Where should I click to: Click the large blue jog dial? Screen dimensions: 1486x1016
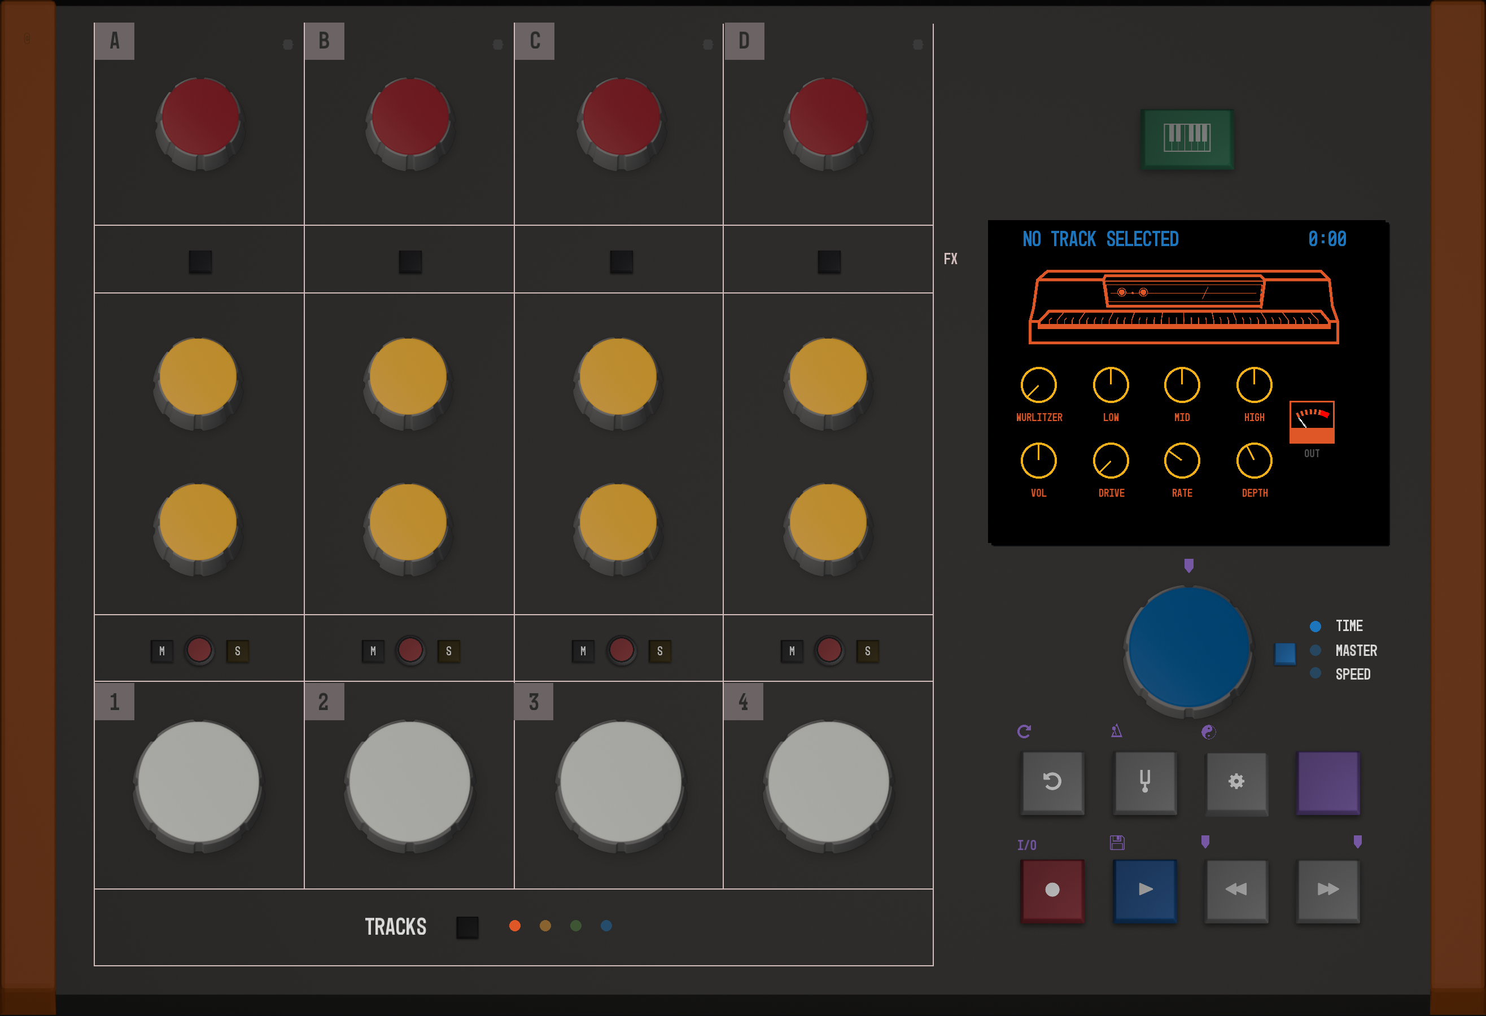1188,651
